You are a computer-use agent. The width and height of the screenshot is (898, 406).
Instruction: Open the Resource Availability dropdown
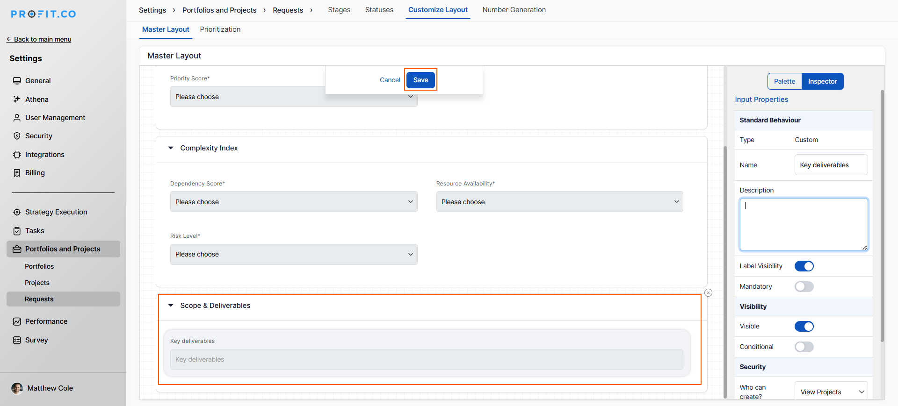tap(560, 202)
